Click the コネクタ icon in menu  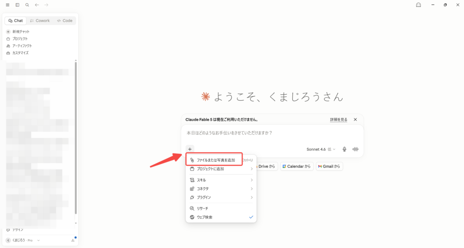click(x=192, y=189)
